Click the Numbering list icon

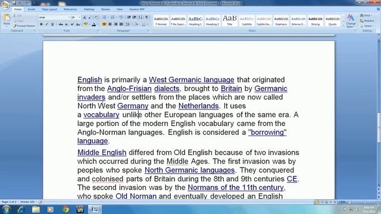point(113,17)
